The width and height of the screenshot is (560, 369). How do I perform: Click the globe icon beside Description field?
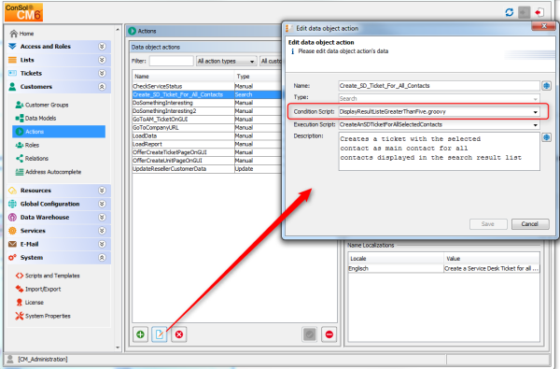546,137
